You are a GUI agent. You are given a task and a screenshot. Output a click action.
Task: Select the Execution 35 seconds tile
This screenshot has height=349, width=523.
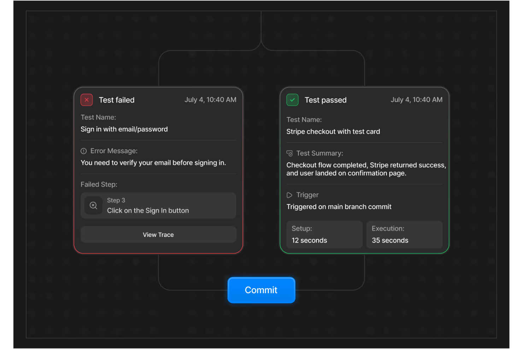pos(404,234)
